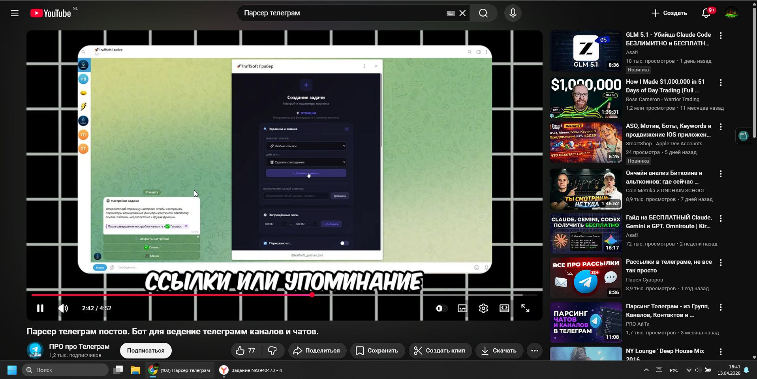
Task: Enter fullscreen mode in the player
Action: coord(525,308)
